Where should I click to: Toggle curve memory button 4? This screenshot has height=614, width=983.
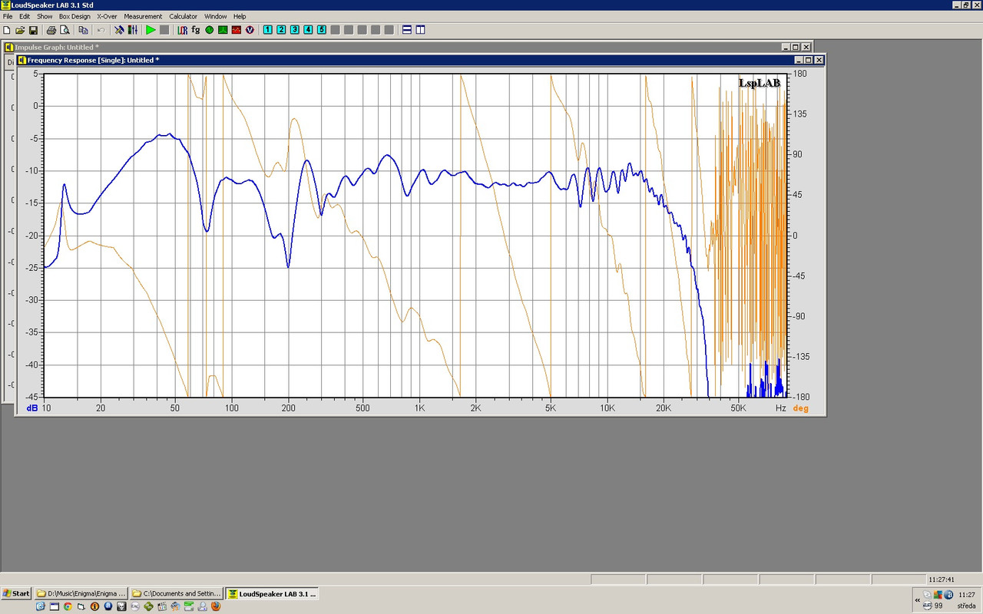pos(308,30)
